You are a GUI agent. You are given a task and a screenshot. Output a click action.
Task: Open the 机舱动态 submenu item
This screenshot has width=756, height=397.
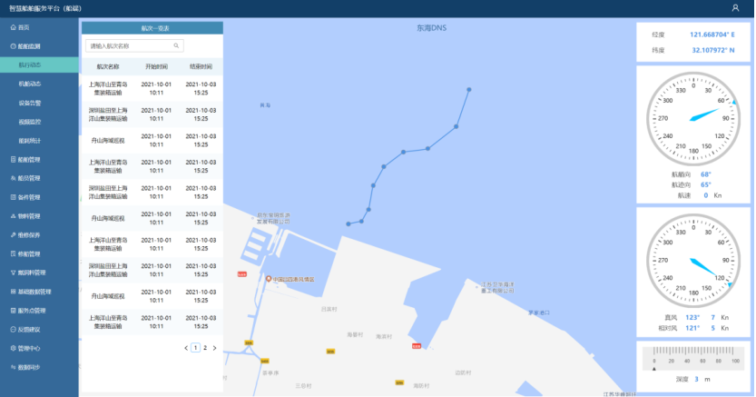(x=30, y=84)
